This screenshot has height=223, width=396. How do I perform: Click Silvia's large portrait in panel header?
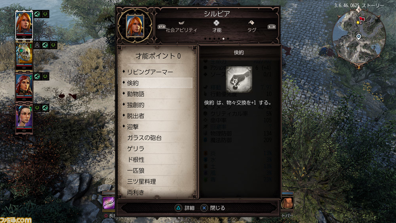point(135,26)
